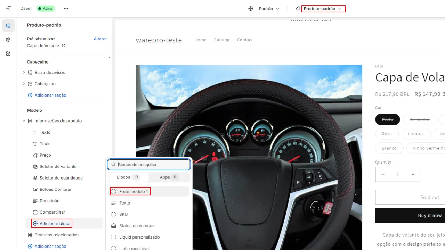
Task: Open the Produto-padrão template dropdown
Action: pyautogui.click(x=323, y=9)
